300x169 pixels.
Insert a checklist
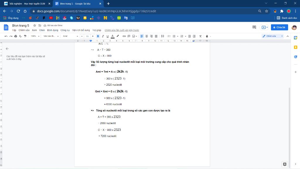[x=169, y=36]
